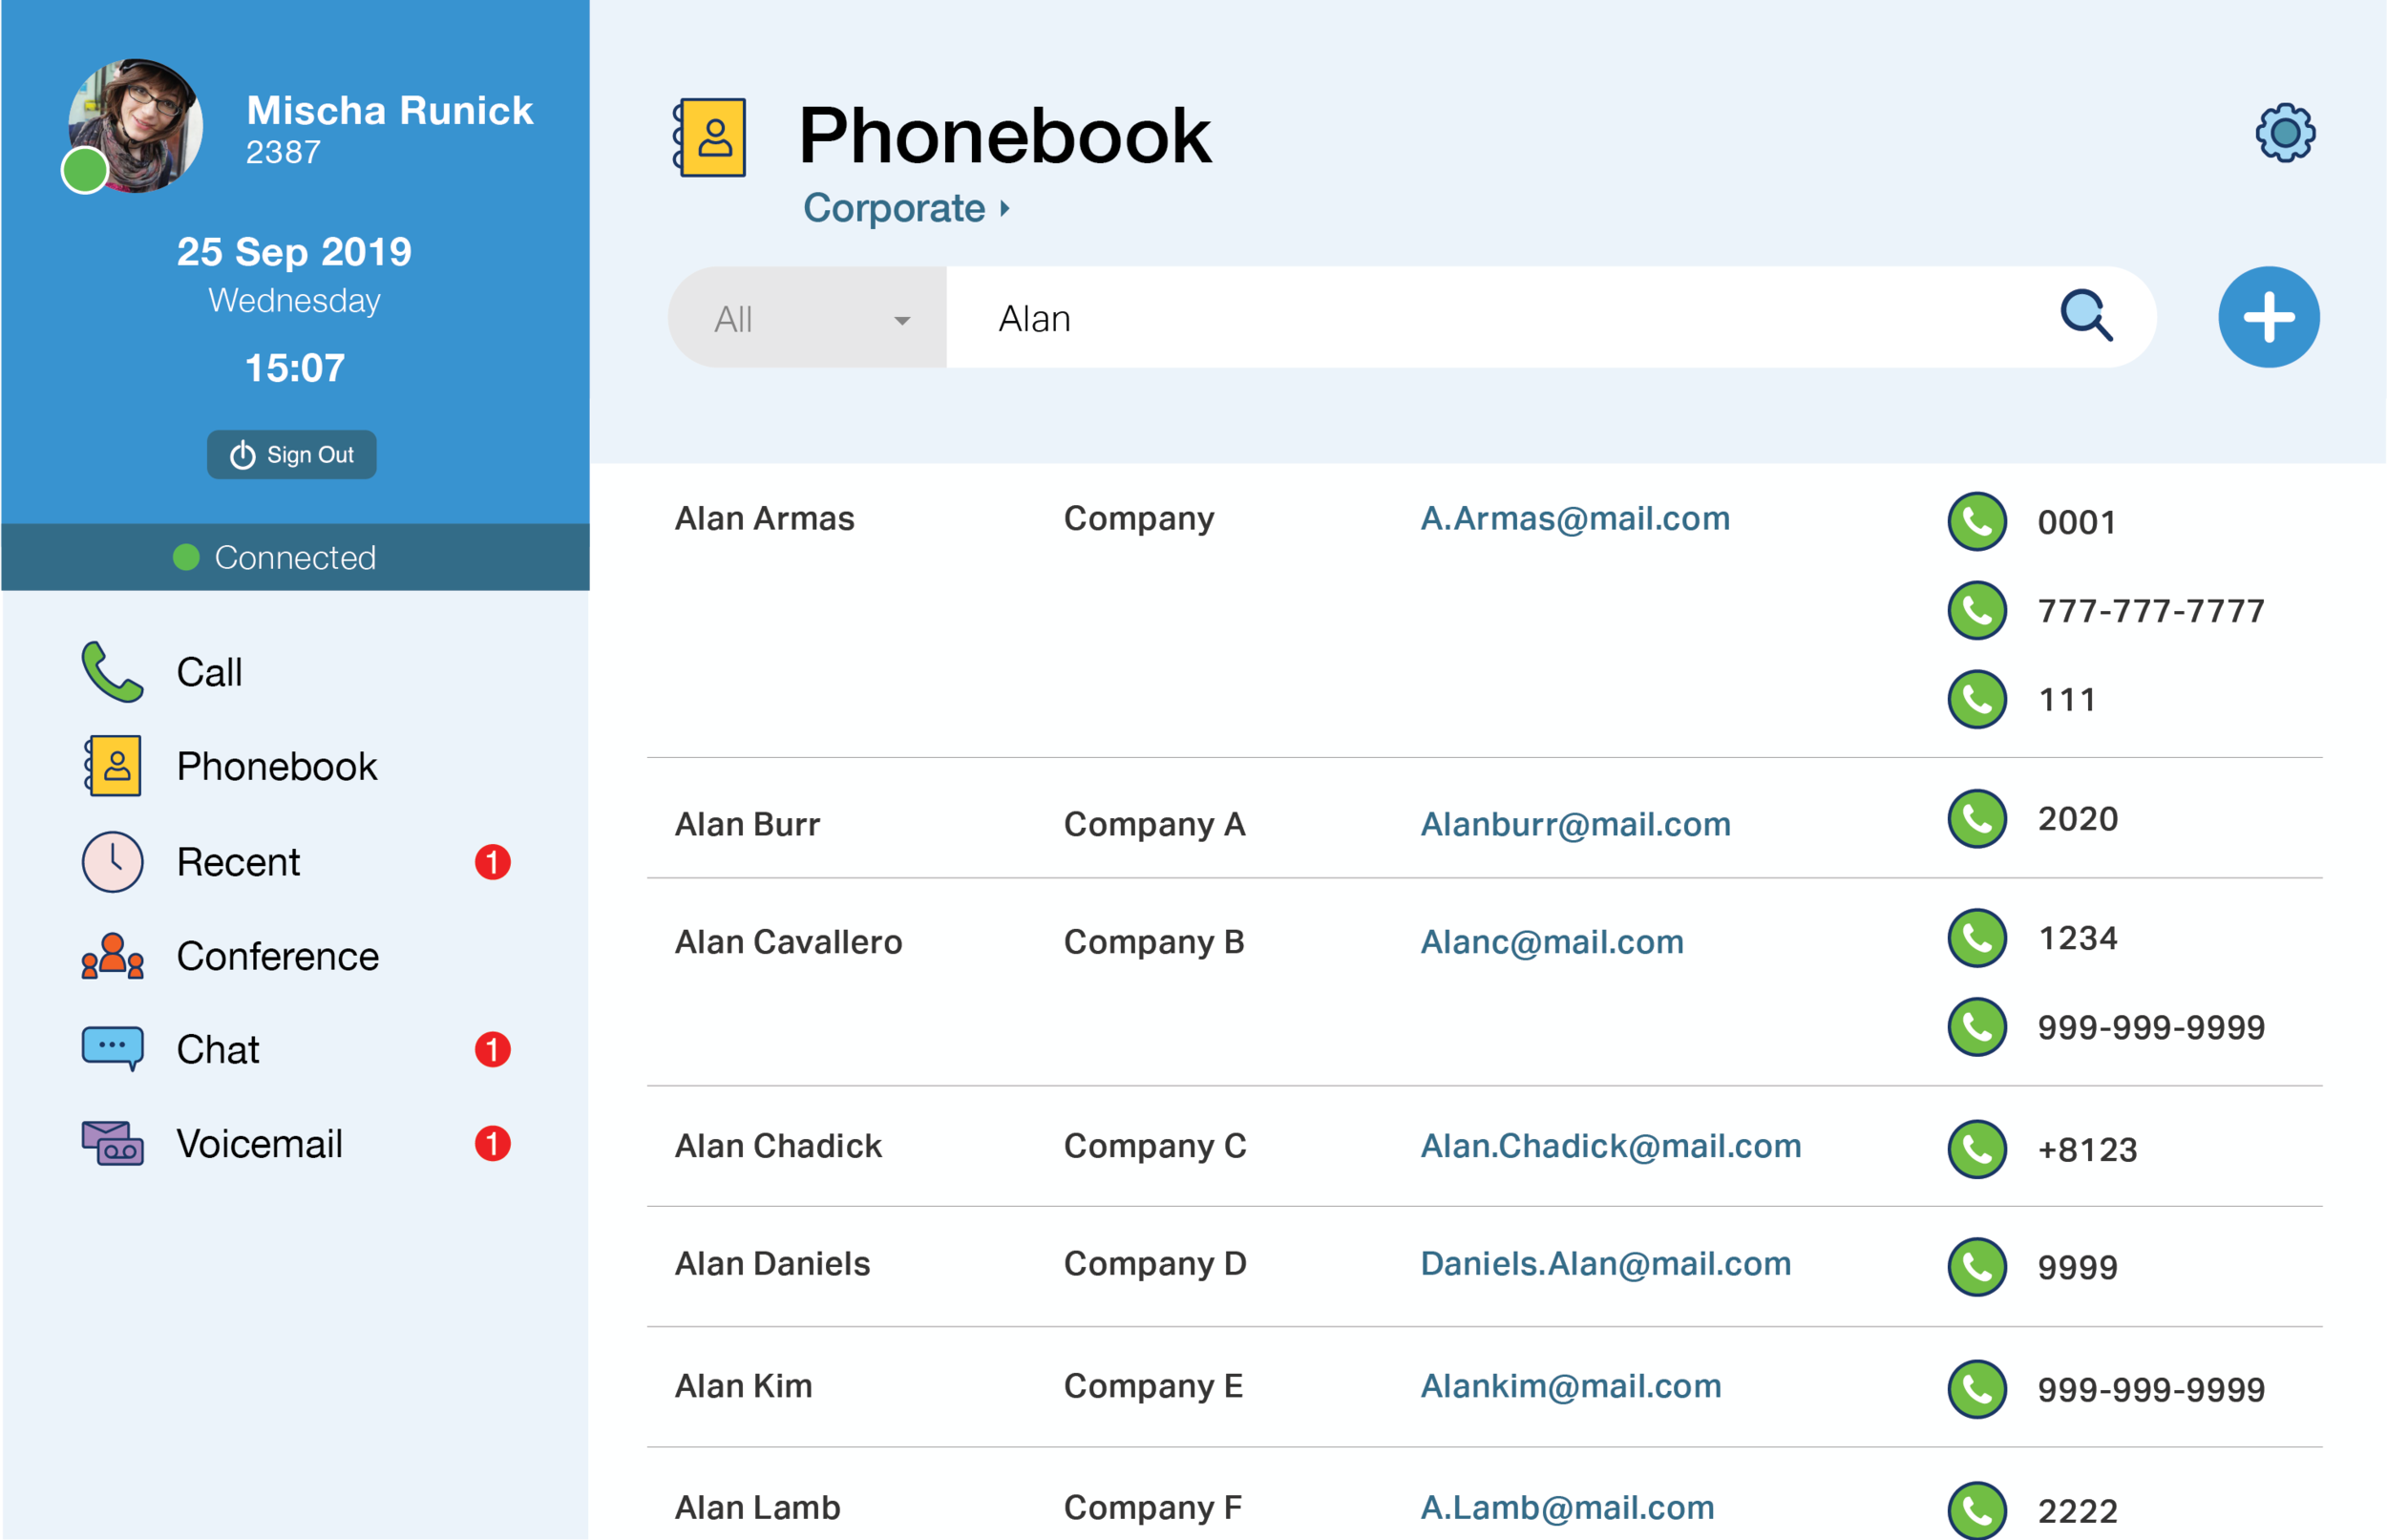Image resolution: width=2387 pixels, height=1540 pixels.
Task: Open the settings gear icon
Action: pos(2284,133)
